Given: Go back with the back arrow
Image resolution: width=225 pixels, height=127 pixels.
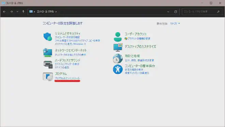Looking at the screenshot, I should click(4, 12).
